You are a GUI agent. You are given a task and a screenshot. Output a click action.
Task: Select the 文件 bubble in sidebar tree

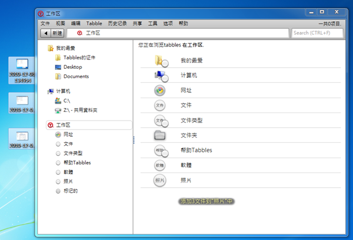(58, 144)
